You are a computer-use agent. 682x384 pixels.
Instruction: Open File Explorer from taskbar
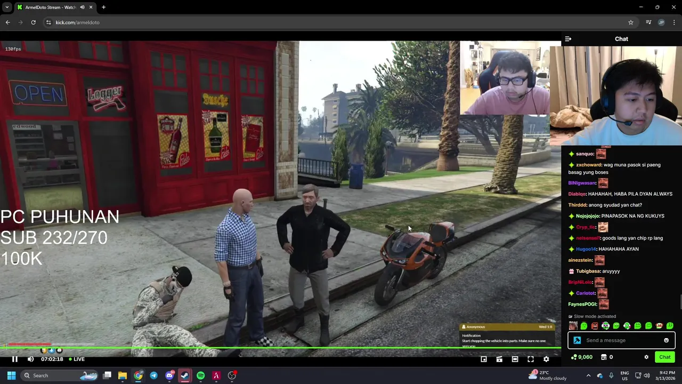tap(123, 375)
